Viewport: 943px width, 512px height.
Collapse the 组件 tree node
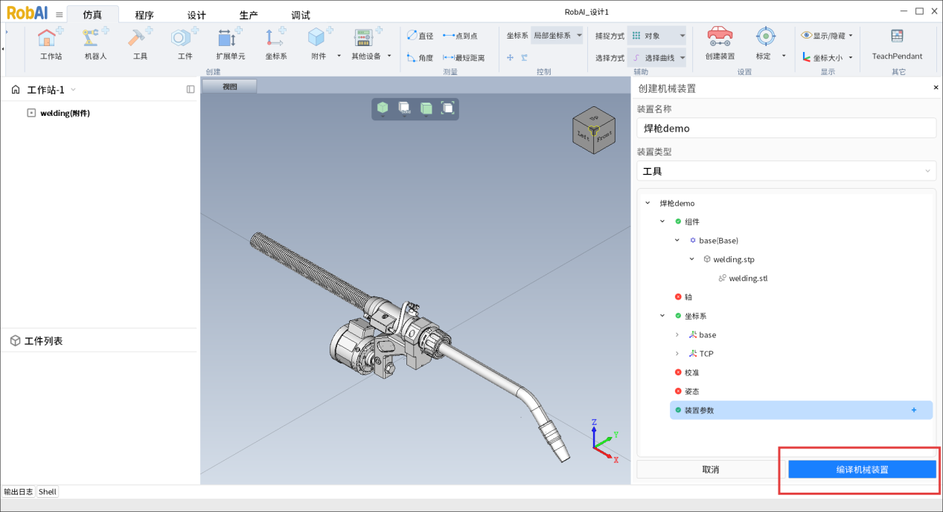click(662, 221)
